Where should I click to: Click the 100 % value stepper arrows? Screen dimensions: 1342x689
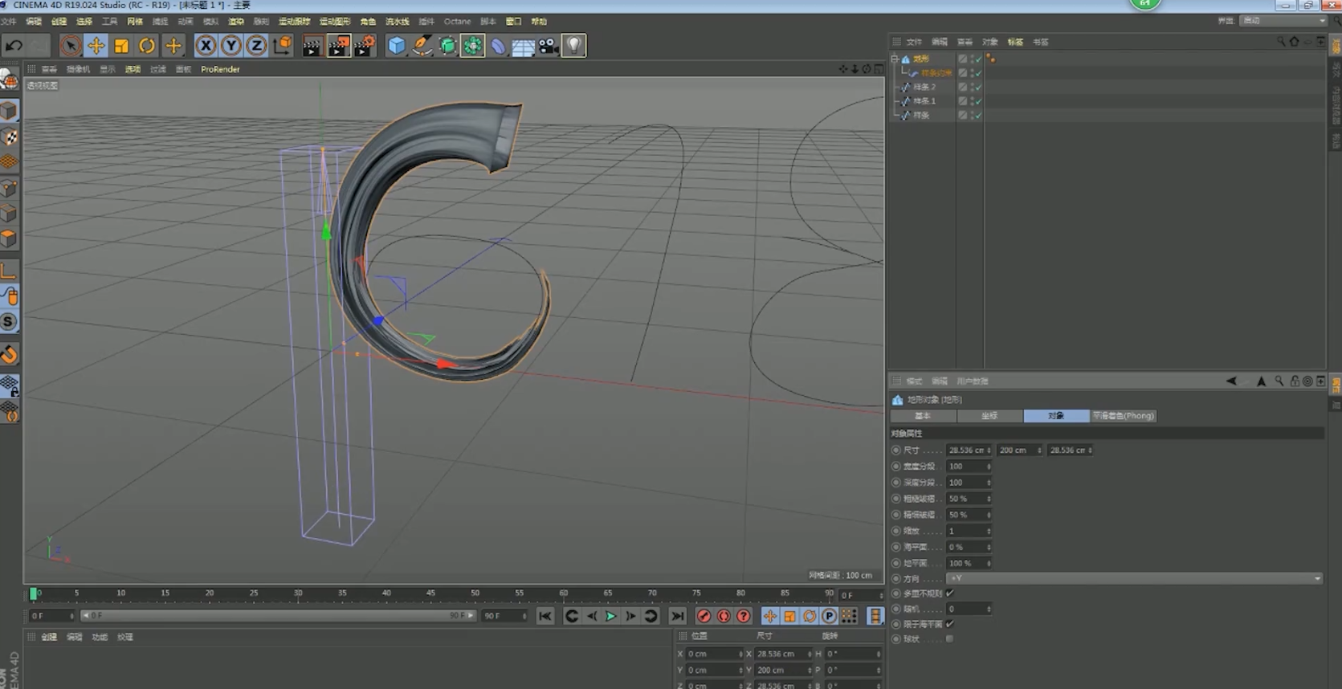coord(989,563)
